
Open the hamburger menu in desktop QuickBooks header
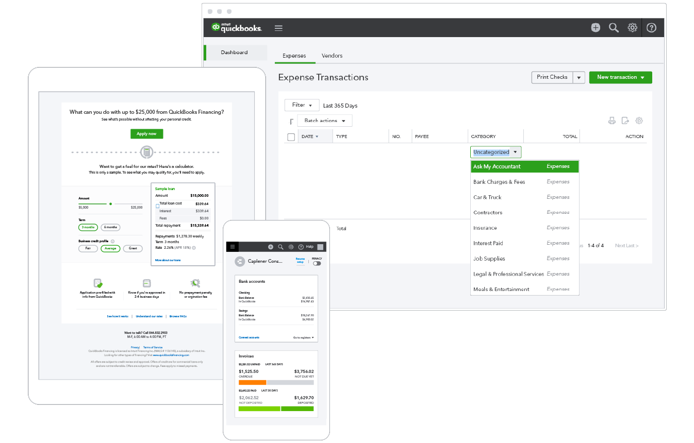(x=278, y=28)
